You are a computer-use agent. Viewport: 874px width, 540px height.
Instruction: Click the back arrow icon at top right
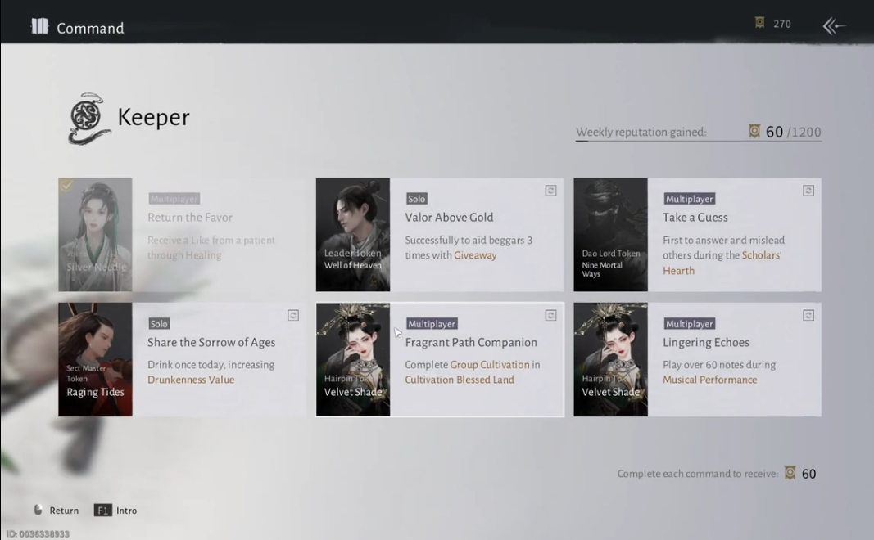[x=834, y=26]
